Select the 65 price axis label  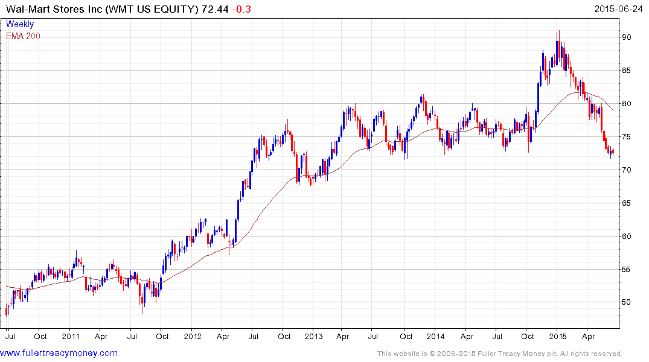click(627, 203)
